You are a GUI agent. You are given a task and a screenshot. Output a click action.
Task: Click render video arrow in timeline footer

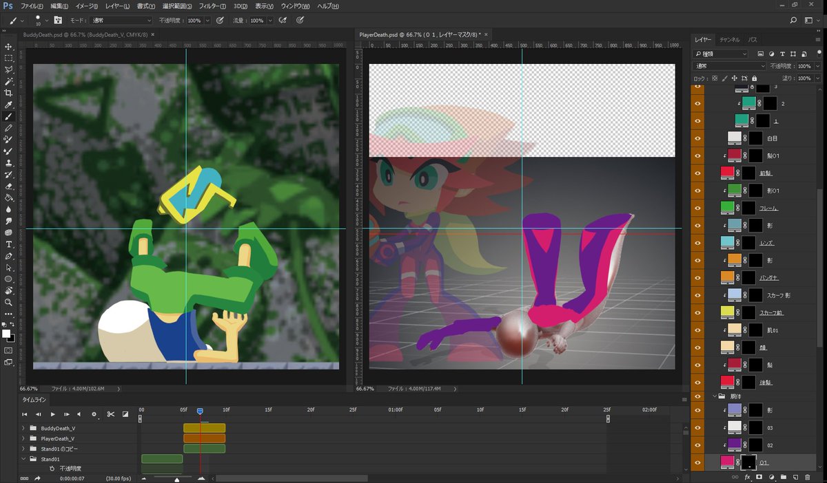coord(38,478)
